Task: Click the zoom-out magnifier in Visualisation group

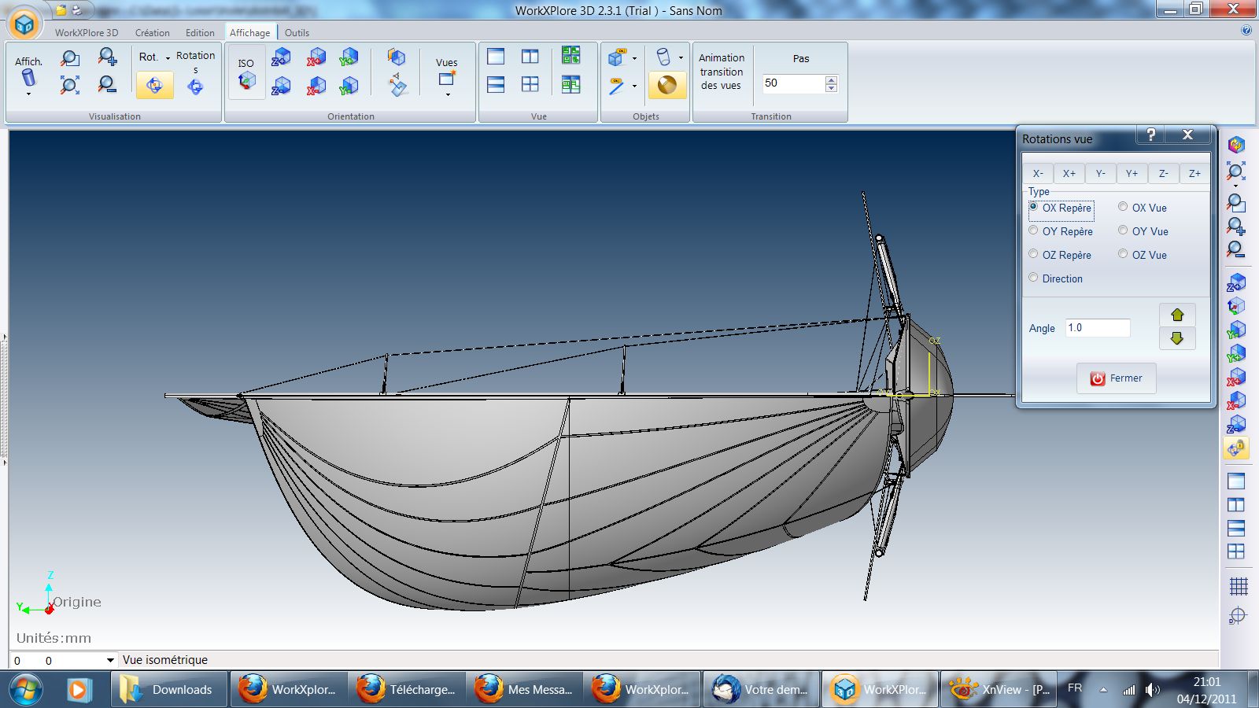Action: click(x=107, y=84)
